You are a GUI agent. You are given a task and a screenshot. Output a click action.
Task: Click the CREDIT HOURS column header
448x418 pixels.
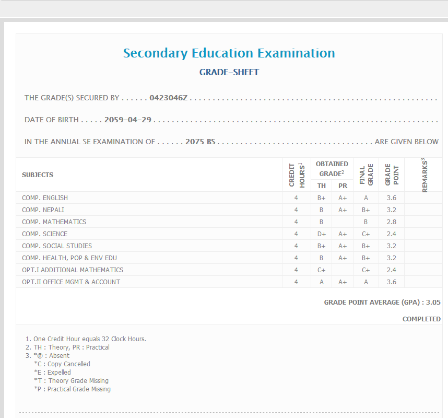[296, 175]
